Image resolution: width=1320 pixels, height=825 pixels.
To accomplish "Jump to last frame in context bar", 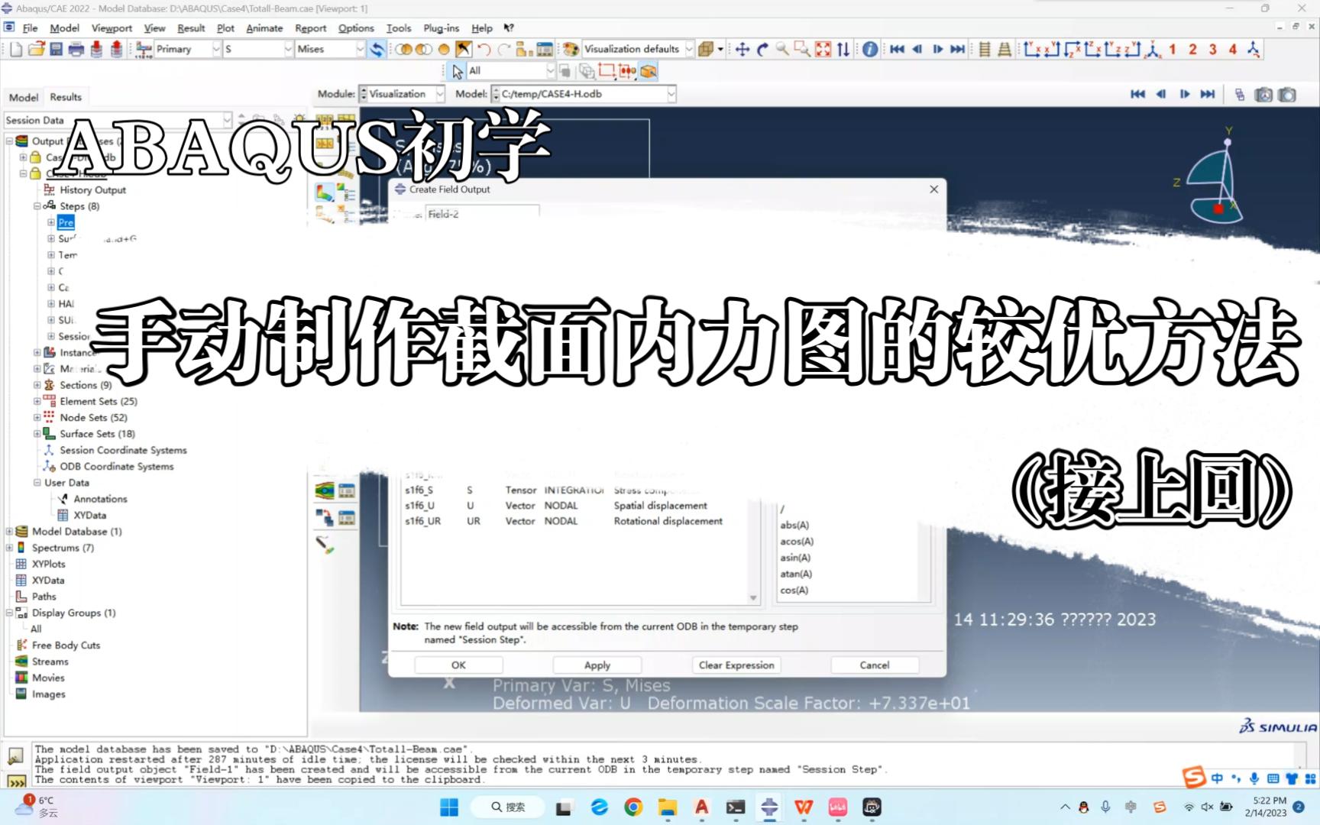I will [1207, 94].
